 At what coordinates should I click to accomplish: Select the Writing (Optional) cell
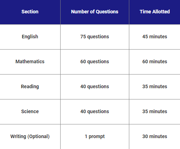[30, 136]
